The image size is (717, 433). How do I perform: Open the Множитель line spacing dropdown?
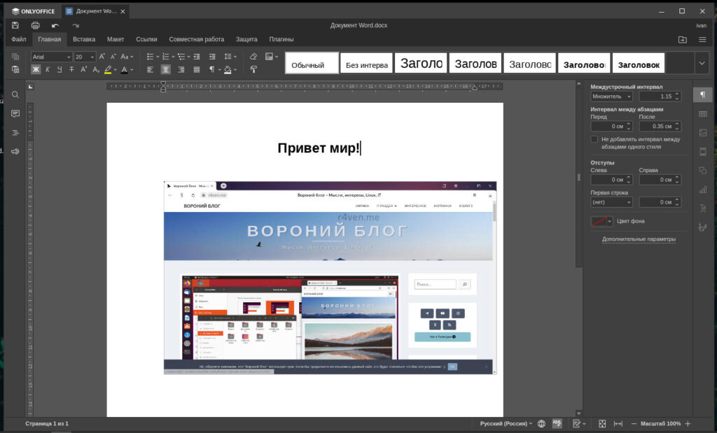pyautogui.click(x=611, y=97)
